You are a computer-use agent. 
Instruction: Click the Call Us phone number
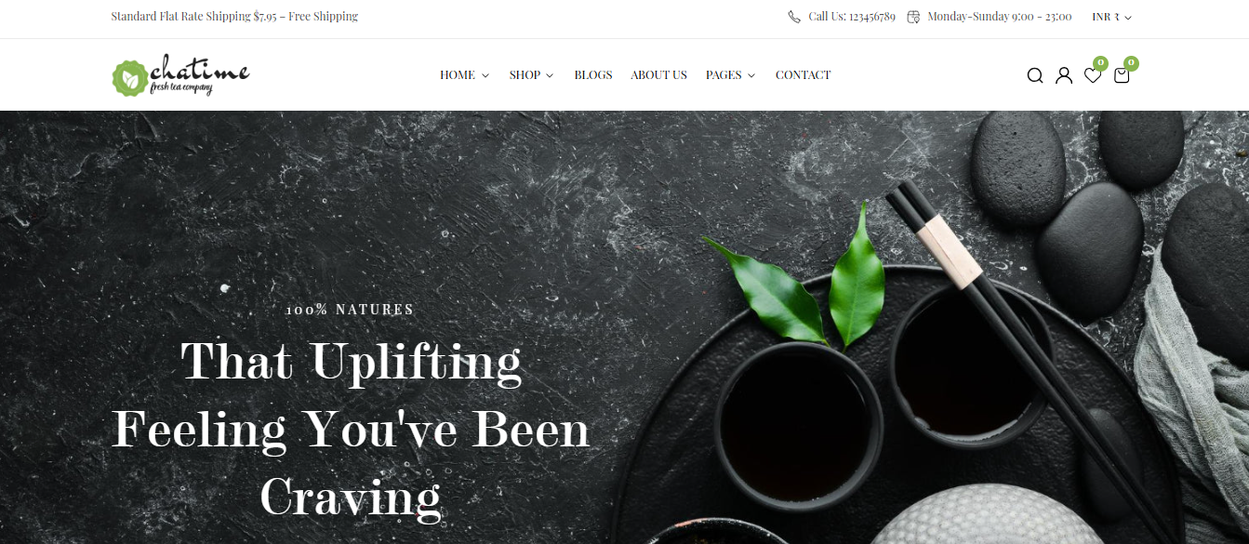pos(852,17)
